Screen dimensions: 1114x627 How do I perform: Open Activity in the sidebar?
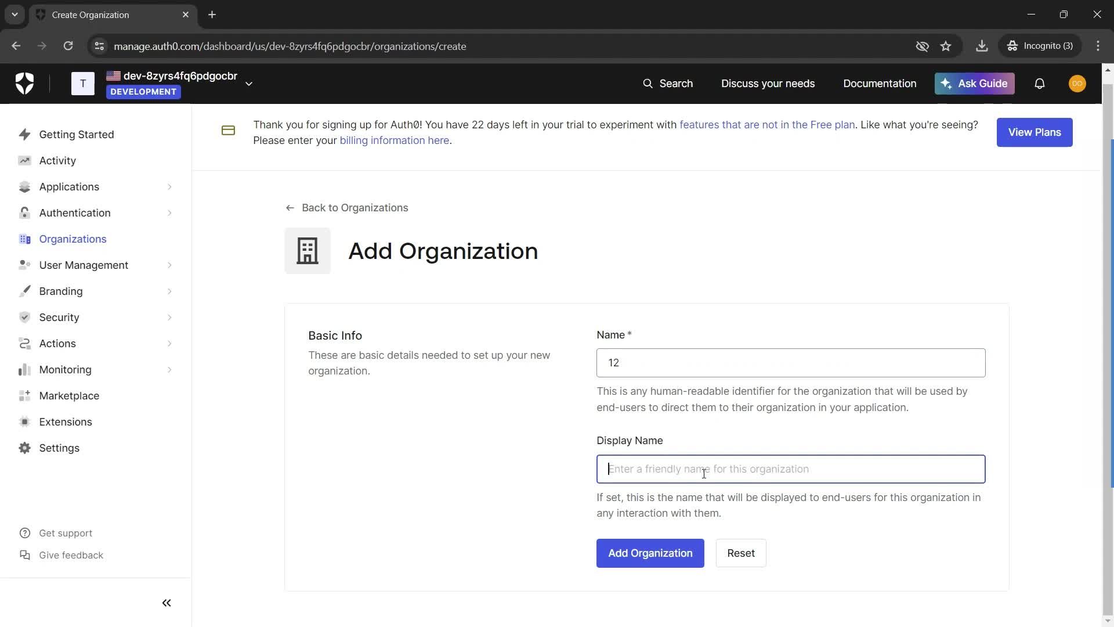click(57, 161)
